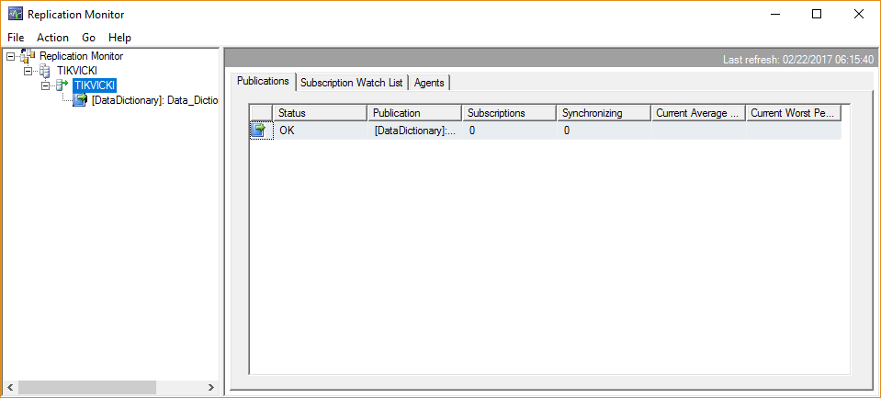The image size is (881, 398).
Task: Click the green-arrow publisher icon beside highlighted TIKVICKI
Action: (62, 85)
